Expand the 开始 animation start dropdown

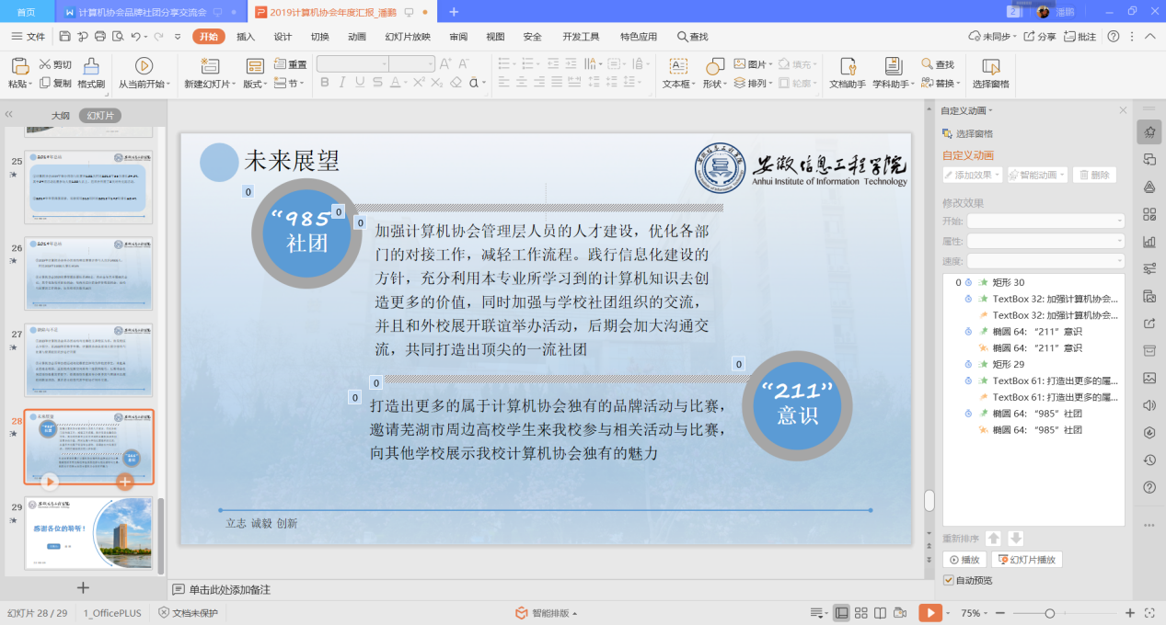click(1045, 221)
